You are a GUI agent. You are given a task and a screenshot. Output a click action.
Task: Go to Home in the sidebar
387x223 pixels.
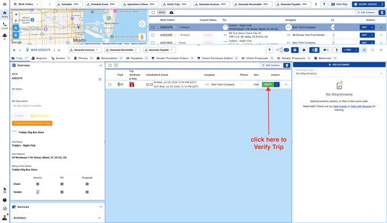tap(5, 14)
